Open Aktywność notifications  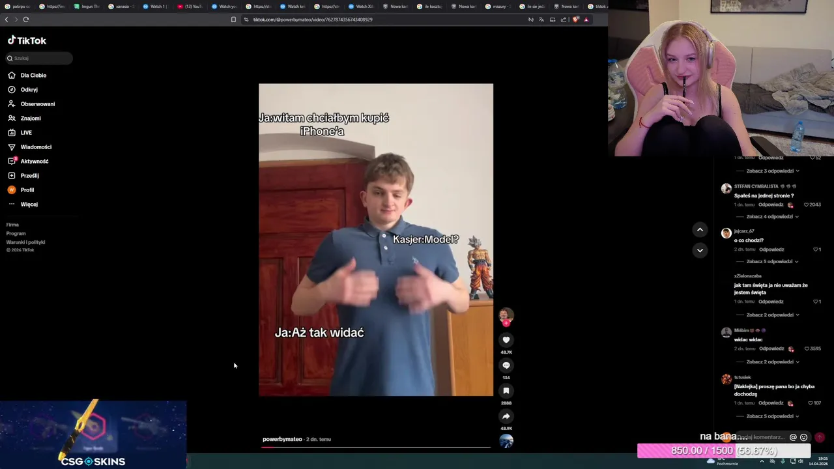[x=28, y=162]
